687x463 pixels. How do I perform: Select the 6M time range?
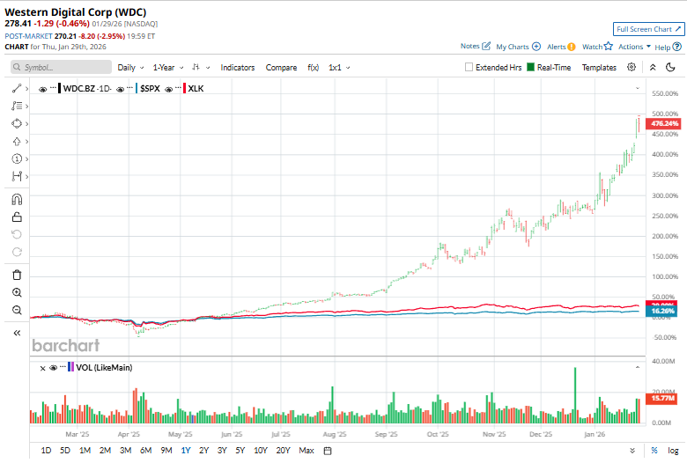click(x=145, y=451)
